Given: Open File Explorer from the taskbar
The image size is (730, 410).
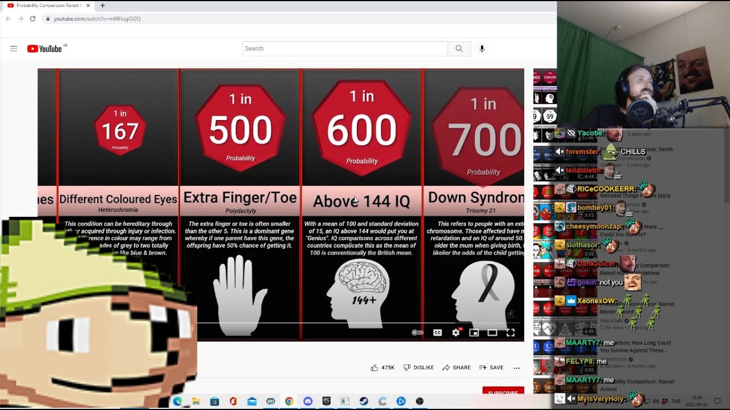Looking at the screenshot, I should tap(196, 401).
